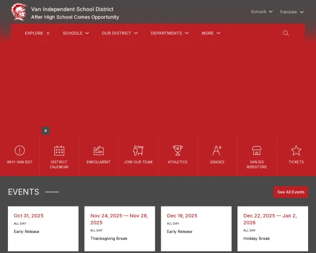Image resolution: width=316 pixels, height=253 pixels.
Task: Click the Join Our Team icon
Action: pyautogui.click(x=138, y=151)
